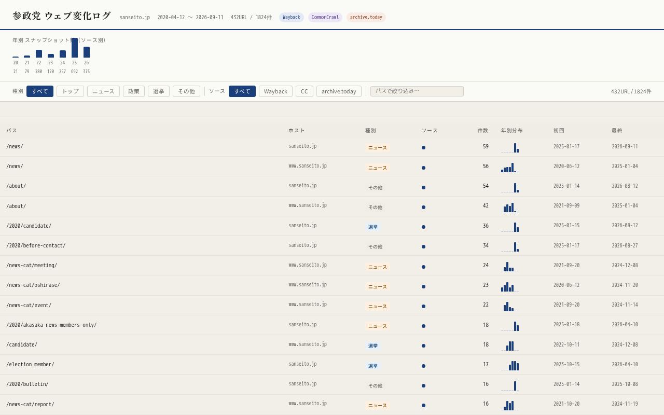Sort by 最終 column header
Viewport: 664px width, 415px height.
[x=617, y=131]
